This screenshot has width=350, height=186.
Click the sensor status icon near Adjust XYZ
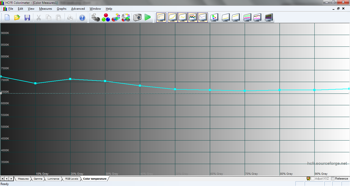click(x=308, y=179)
